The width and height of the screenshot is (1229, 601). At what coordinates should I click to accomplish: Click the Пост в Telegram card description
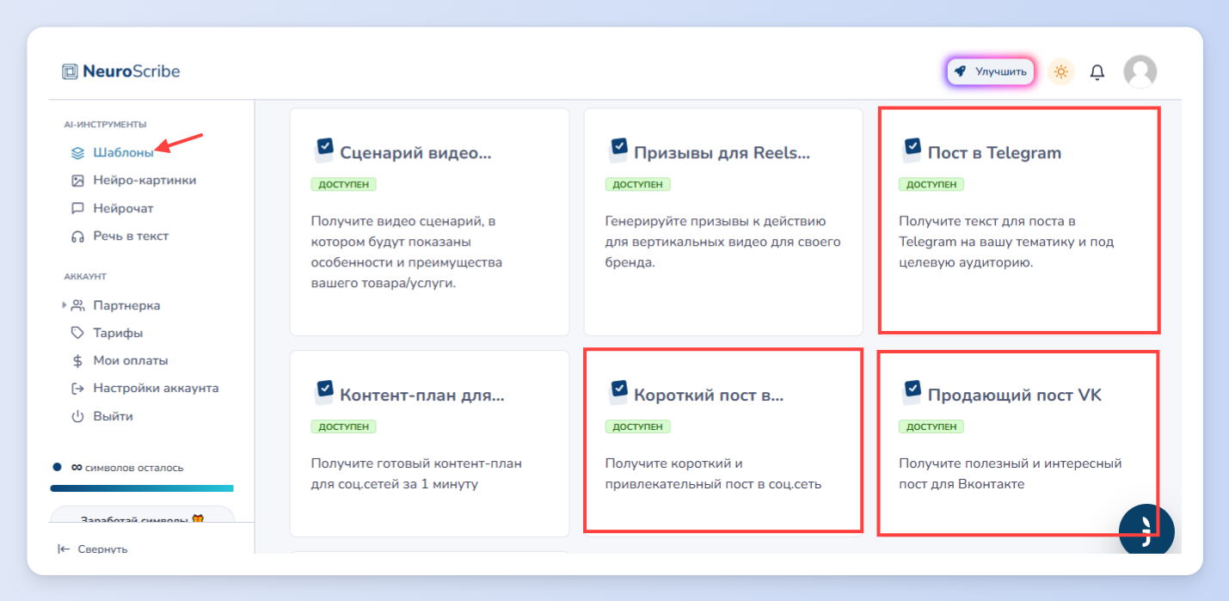(x=1006, y=242)
